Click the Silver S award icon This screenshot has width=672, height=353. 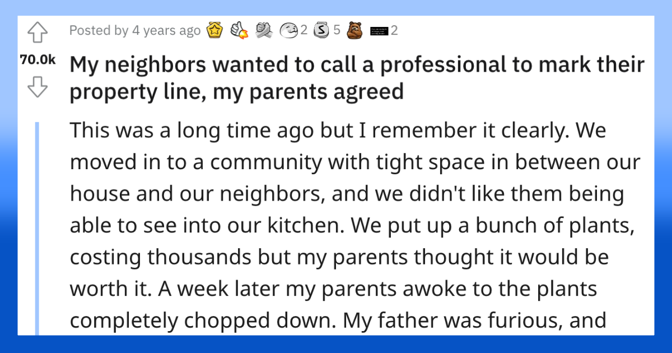coord(321,30)
